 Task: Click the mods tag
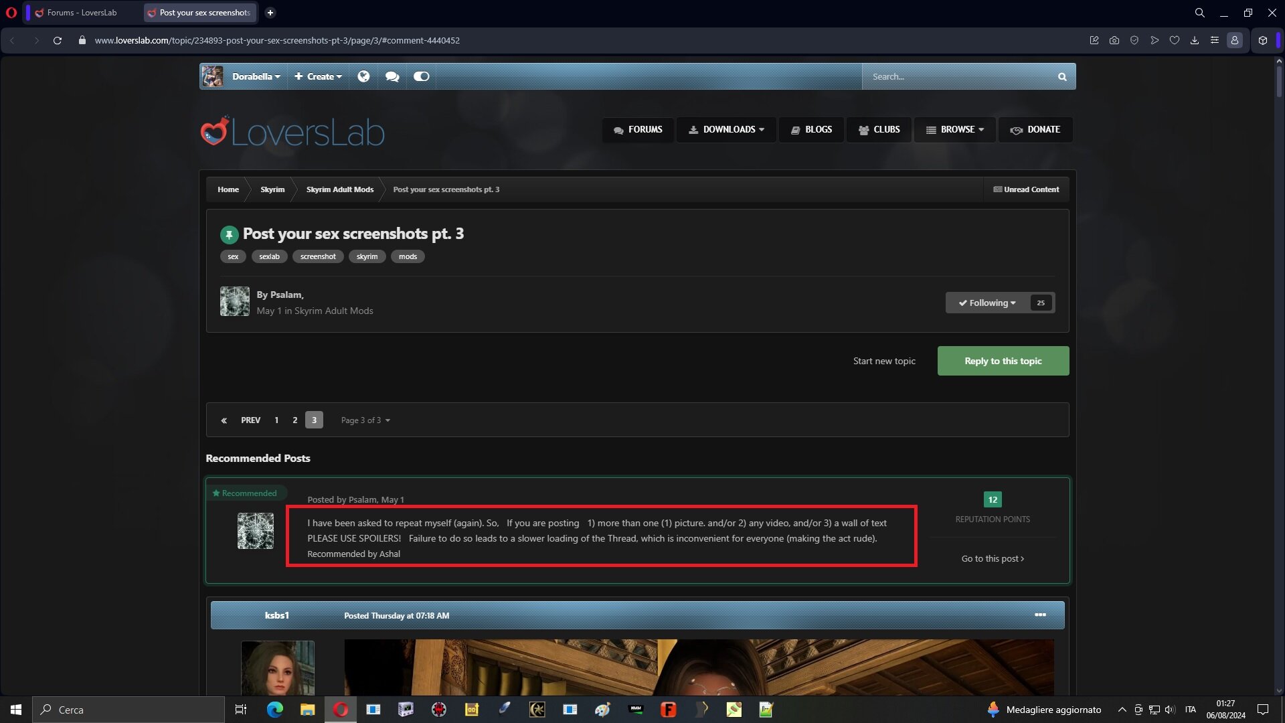point(408,256)
